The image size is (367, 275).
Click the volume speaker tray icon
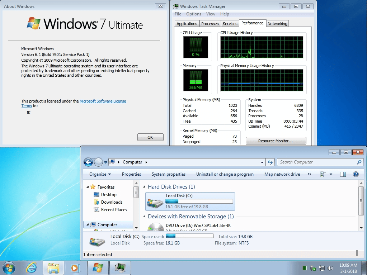coord(330,268)
